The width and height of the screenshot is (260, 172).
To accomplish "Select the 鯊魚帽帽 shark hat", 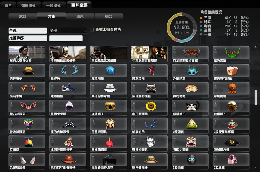I will [x=68, y=90].
